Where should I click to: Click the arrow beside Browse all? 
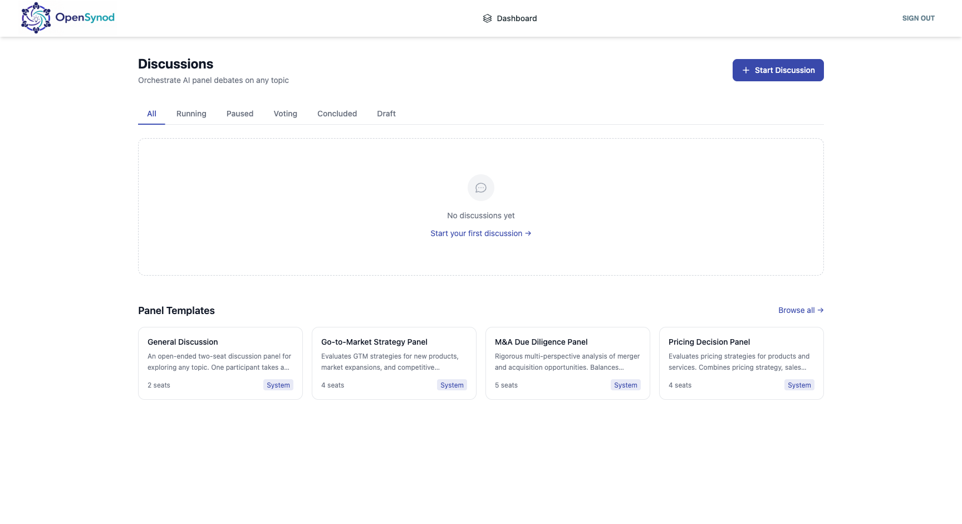tap(821, 310)
